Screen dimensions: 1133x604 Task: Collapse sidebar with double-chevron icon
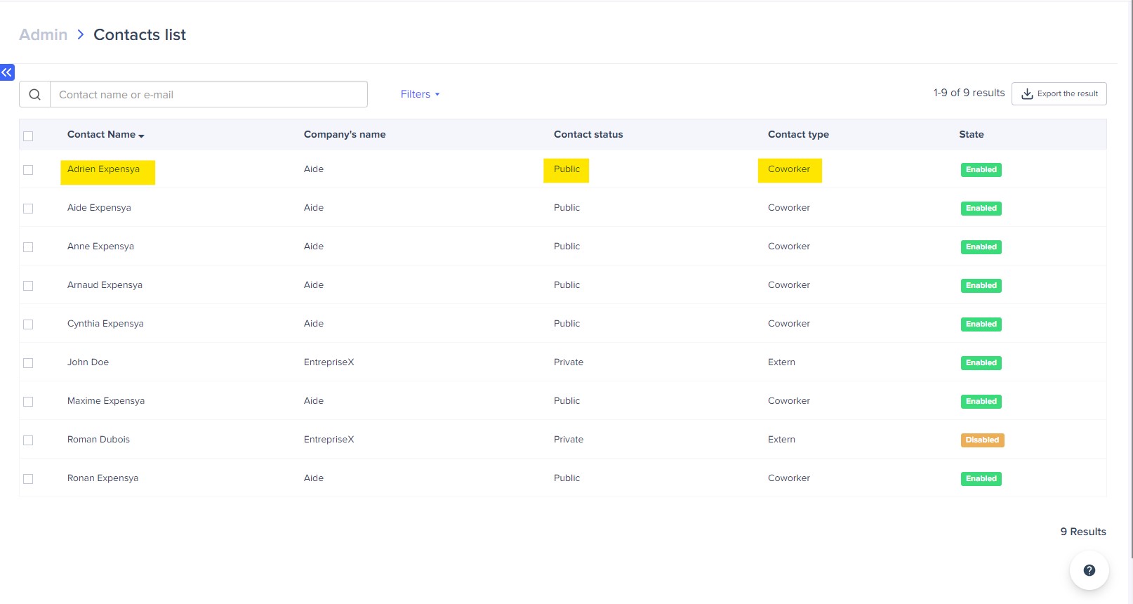[x=7, y=72]
